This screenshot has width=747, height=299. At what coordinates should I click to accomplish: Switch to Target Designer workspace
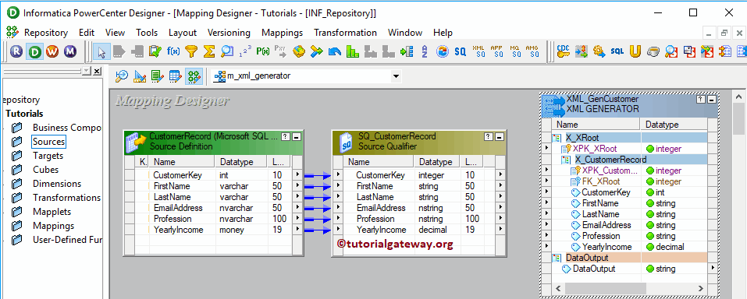pos(140,76)
